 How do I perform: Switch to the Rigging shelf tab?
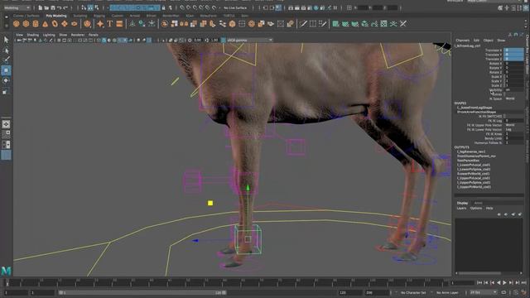(99, 16)
